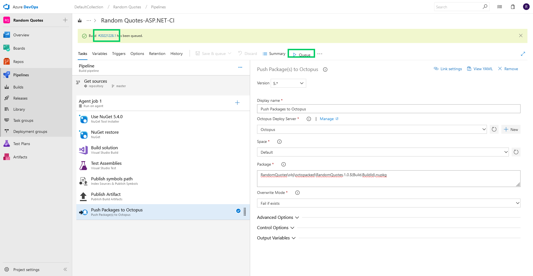Open Deployment groups in sidebar
The height and width of the screenshot is (276, 533).
(36, 131)
